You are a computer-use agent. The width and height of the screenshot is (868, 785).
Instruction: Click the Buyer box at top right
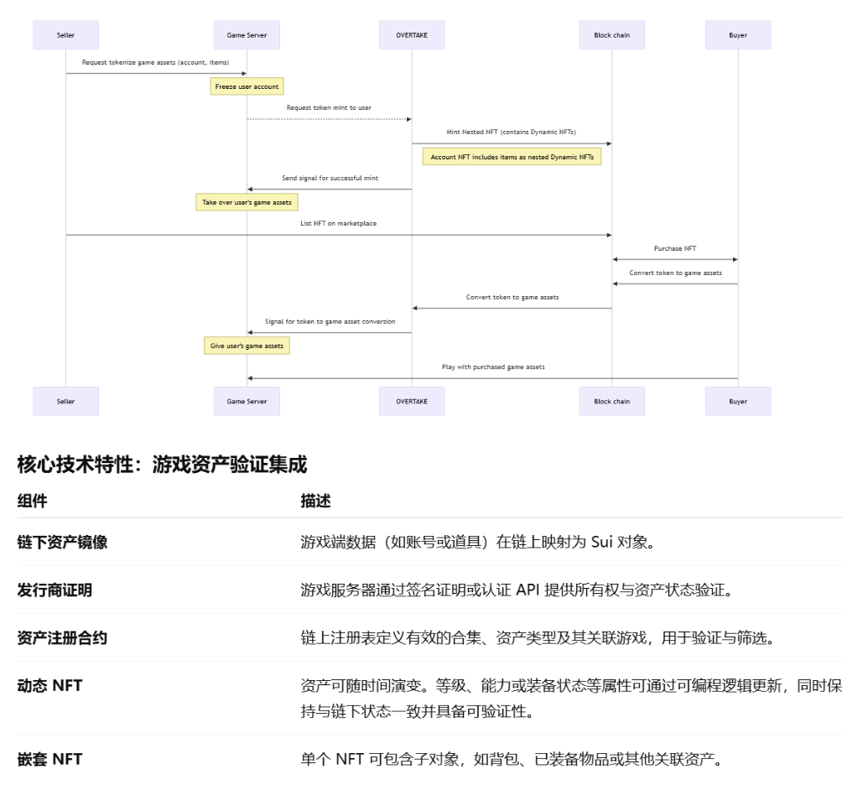(x=737, y=34)
